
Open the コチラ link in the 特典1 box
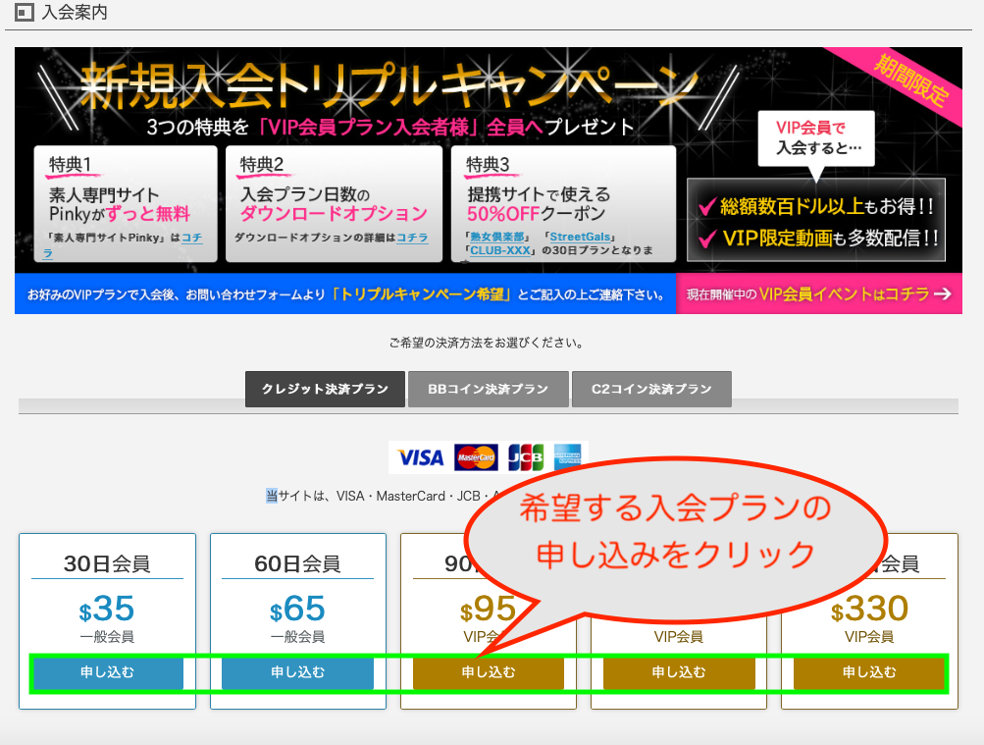point(191,238)
